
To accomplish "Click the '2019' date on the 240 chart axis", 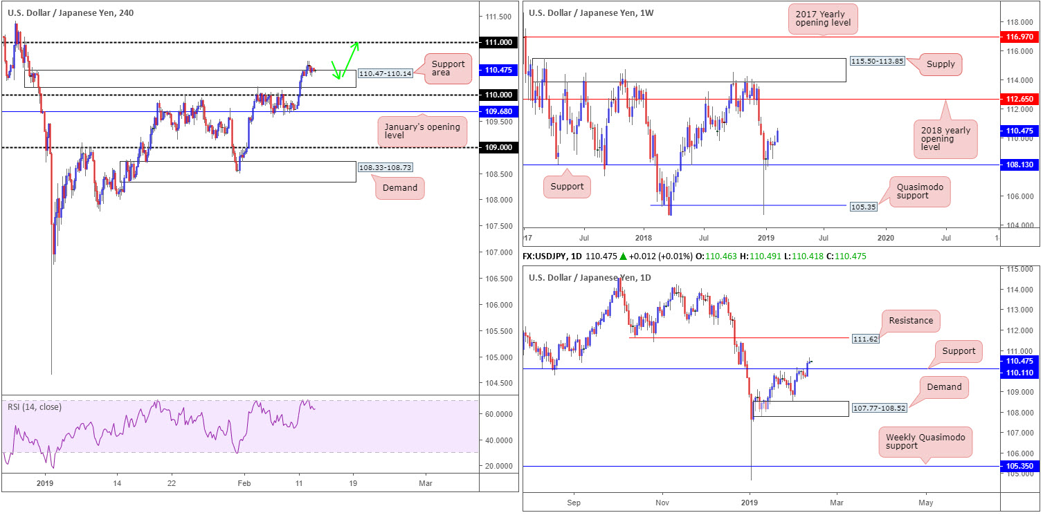I will (x=44, y=484).
